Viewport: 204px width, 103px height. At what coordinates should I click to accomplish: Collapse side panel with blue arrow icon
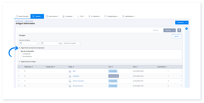coord(186,29)
